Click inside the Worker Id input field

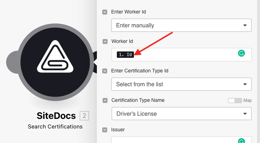182,55
